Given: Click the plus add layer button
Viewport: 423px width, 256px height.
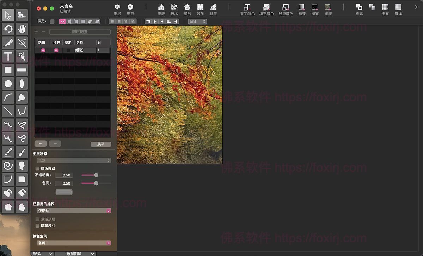Looking at the screenshot, I should (41, 144).
